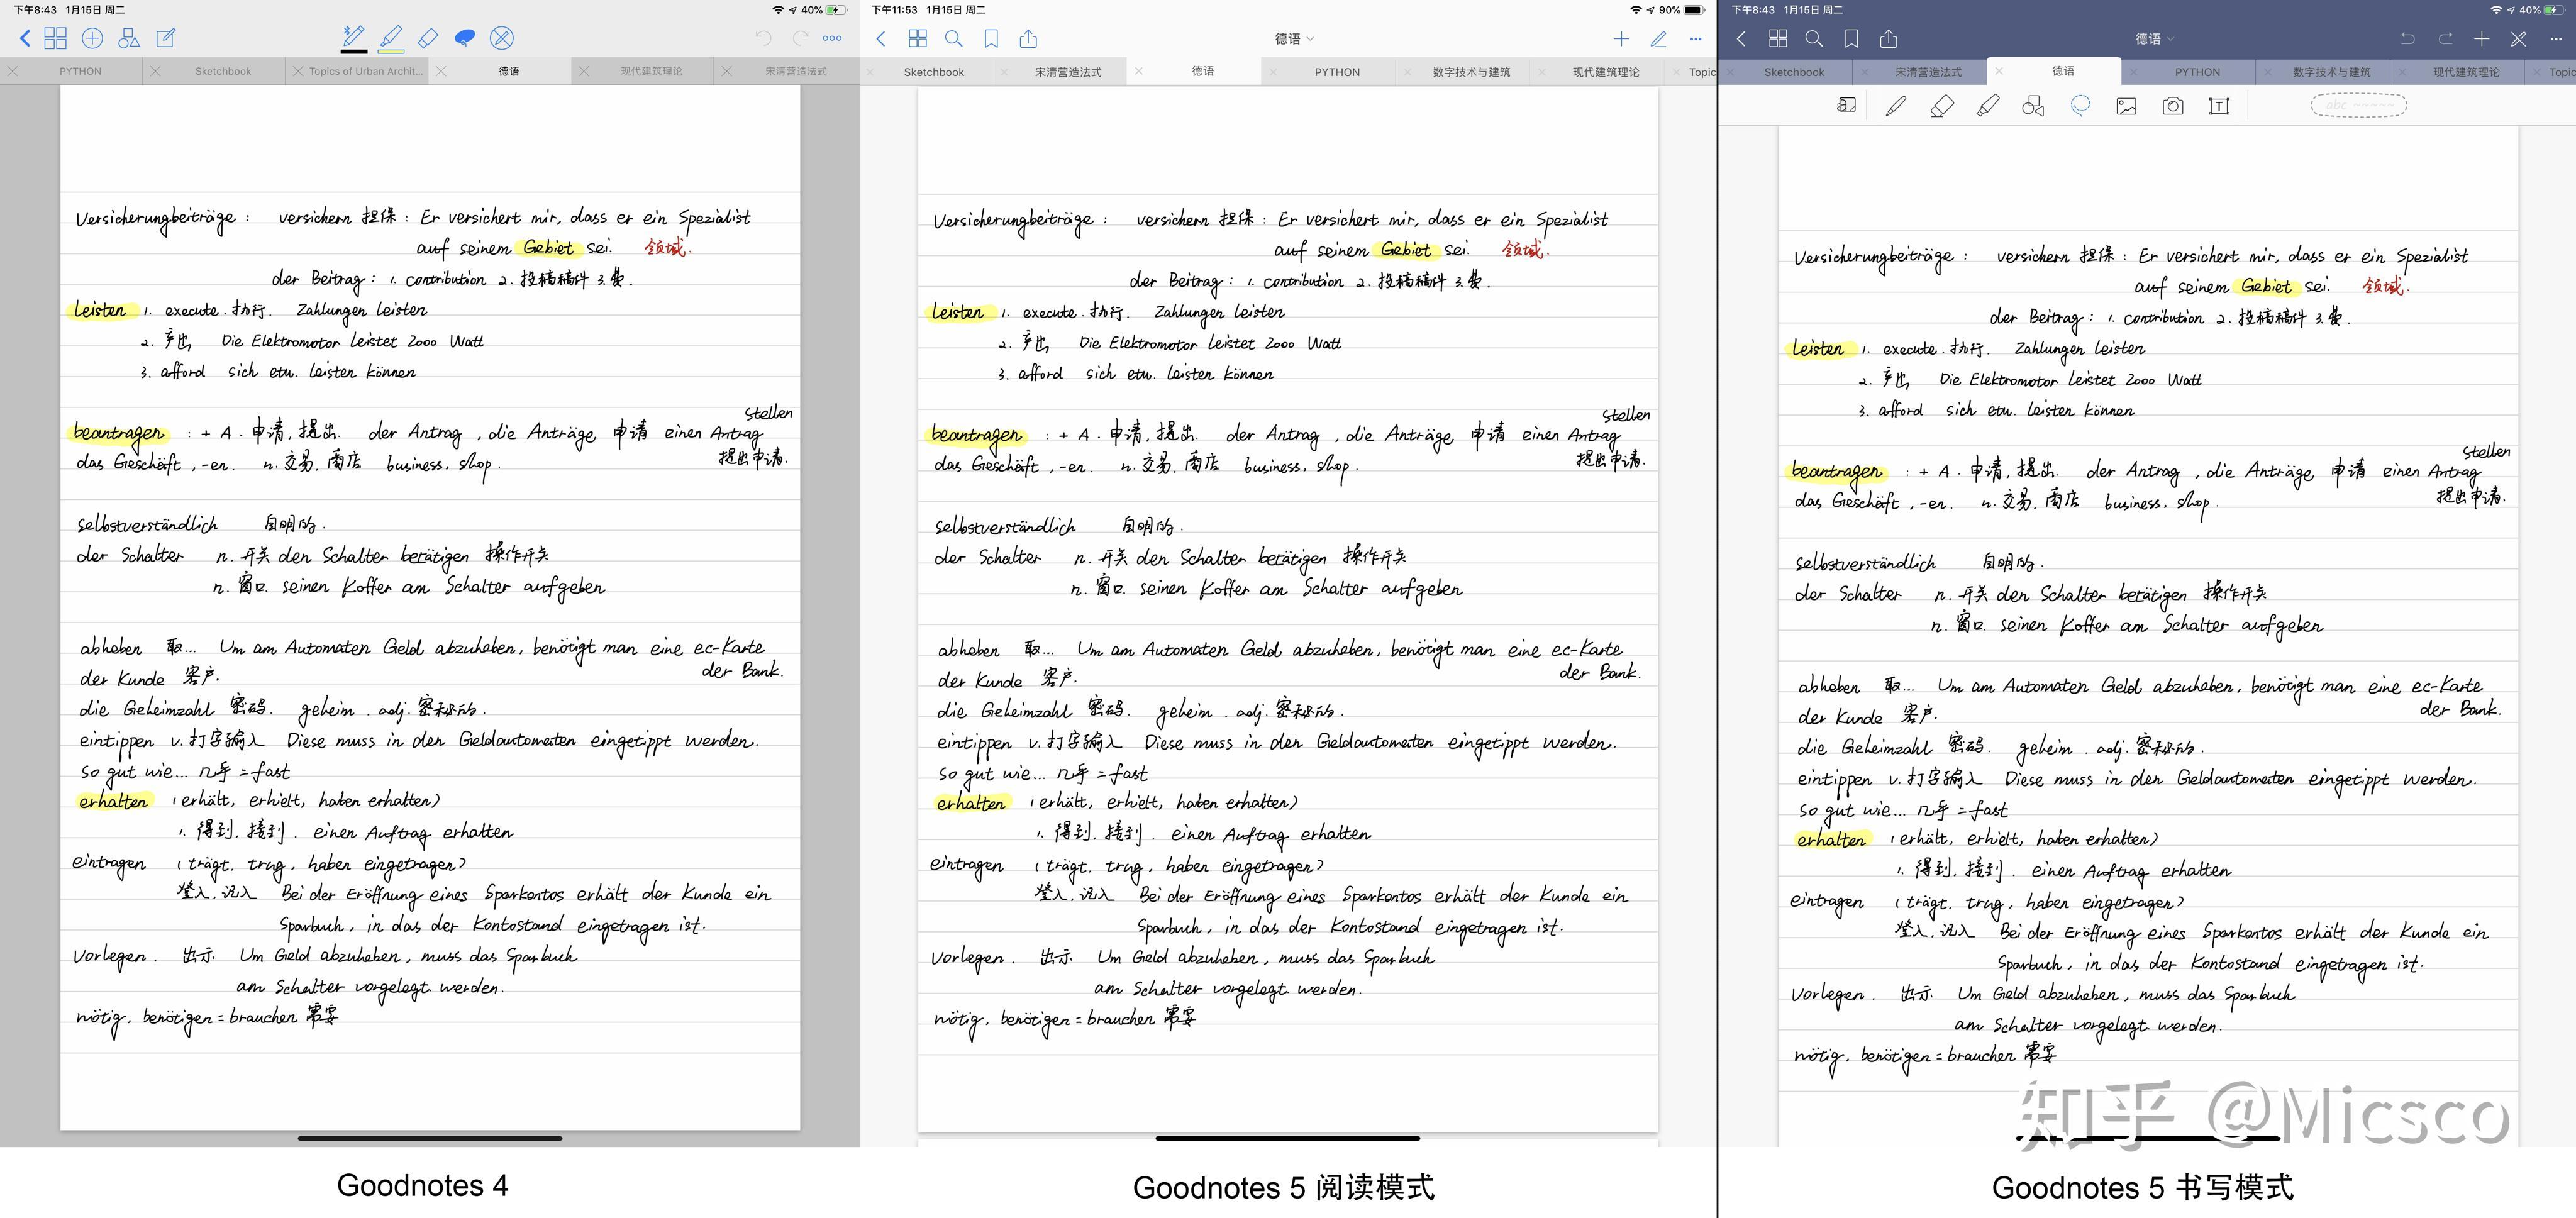Bookmark the page in reading mode window
Screen dimensions: 2576x1218
tap(991, 39)
